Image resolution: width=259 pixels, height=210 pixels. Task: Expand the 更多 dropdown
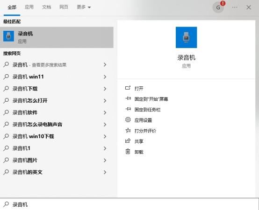84,7
